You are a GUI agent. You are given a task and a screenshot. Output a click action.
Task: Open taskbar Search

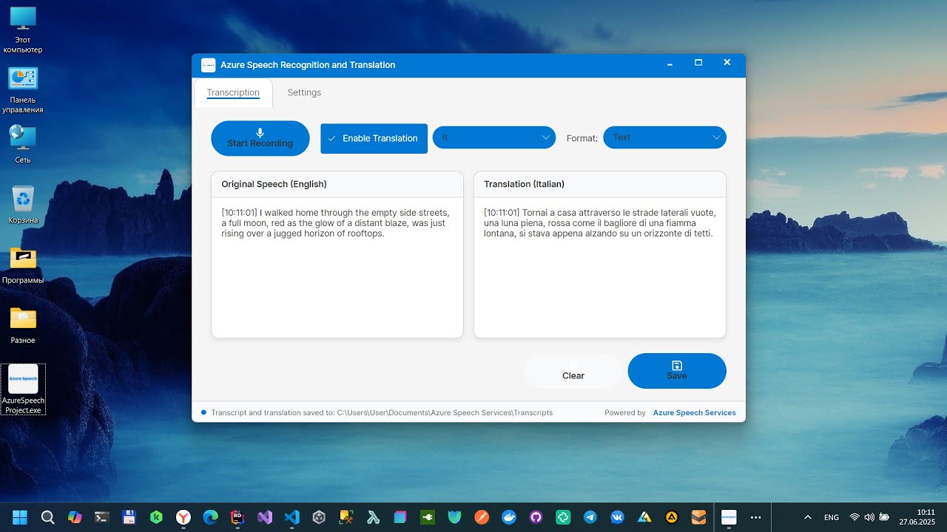[x=47, y=517]
